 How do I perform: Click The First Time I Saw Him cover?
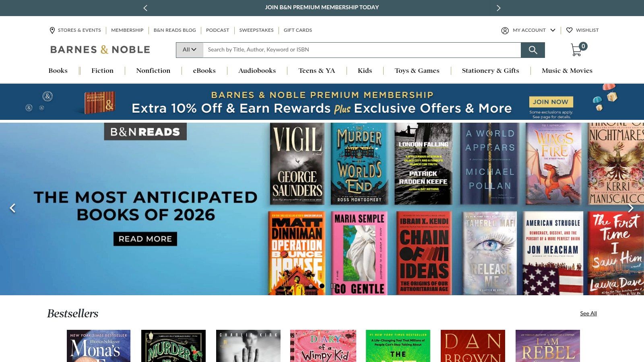pyautogui.click(x=616, y=253)
